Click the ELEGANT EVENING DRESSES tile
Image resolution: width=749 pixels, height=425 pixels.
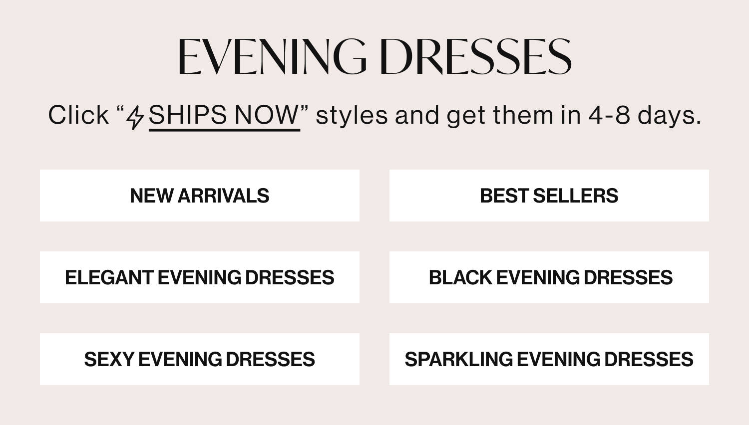coord(199,277)
